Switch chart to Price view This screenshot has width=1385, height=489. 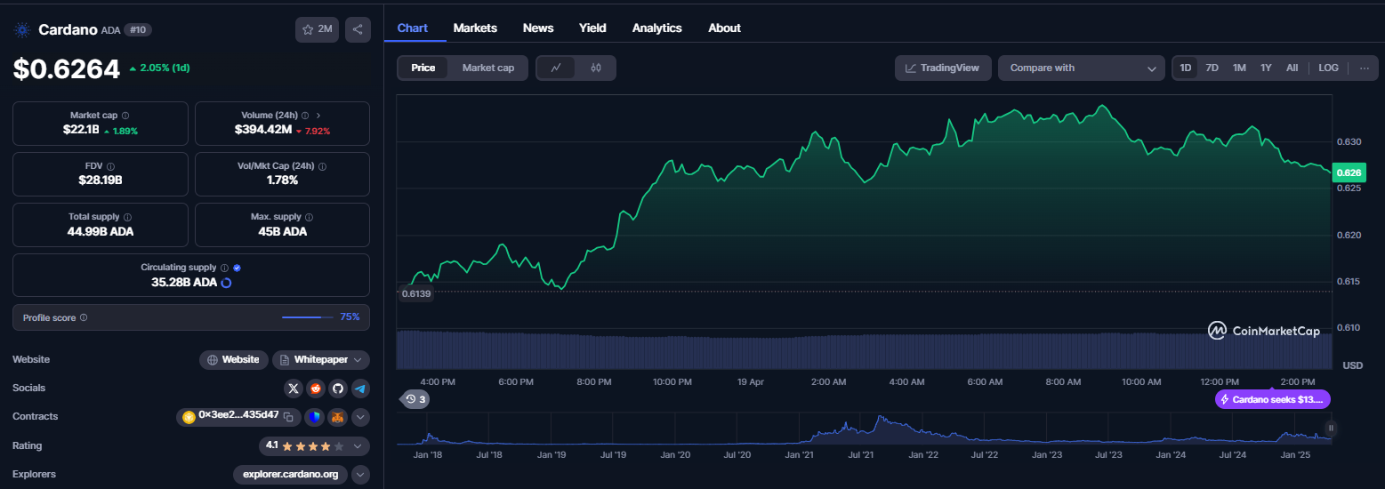pyautogui.click(x=423, y=68)
